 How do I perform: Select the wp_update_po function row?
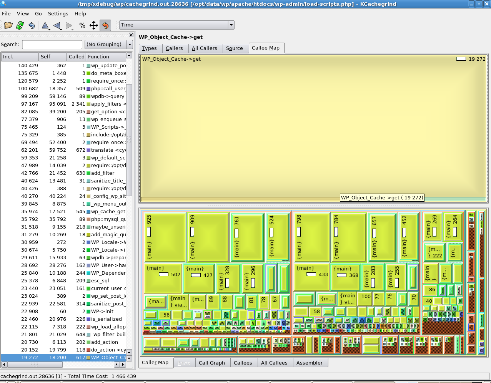64,66
